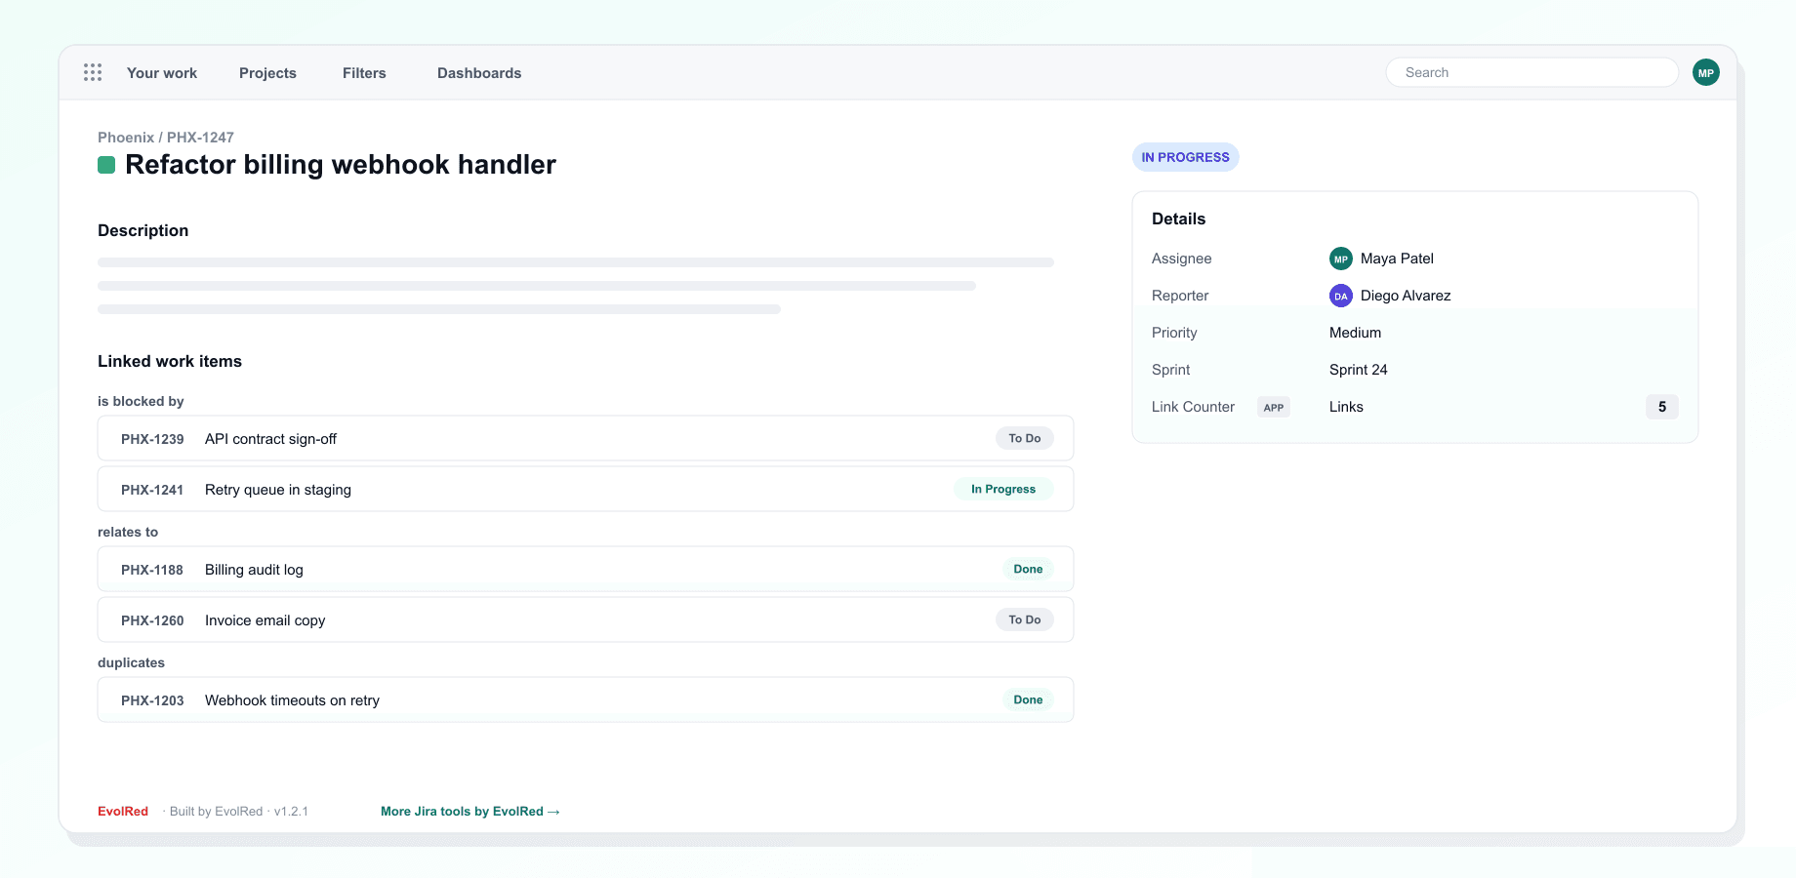The height and width of the screenshot is (878, 1796).
Task: Click the Medium priority value
Action: pos(1355,333)
